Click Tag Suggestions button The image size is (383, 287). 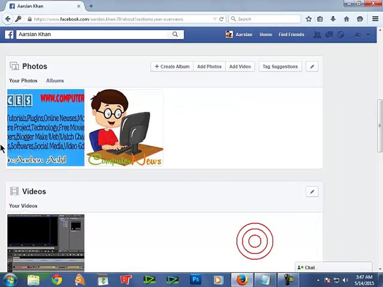(x=280, y=67)
